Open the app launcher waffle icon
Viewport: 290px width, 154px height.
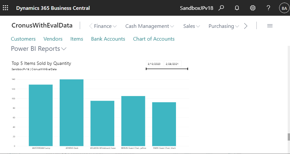click(x=5, y=8)
